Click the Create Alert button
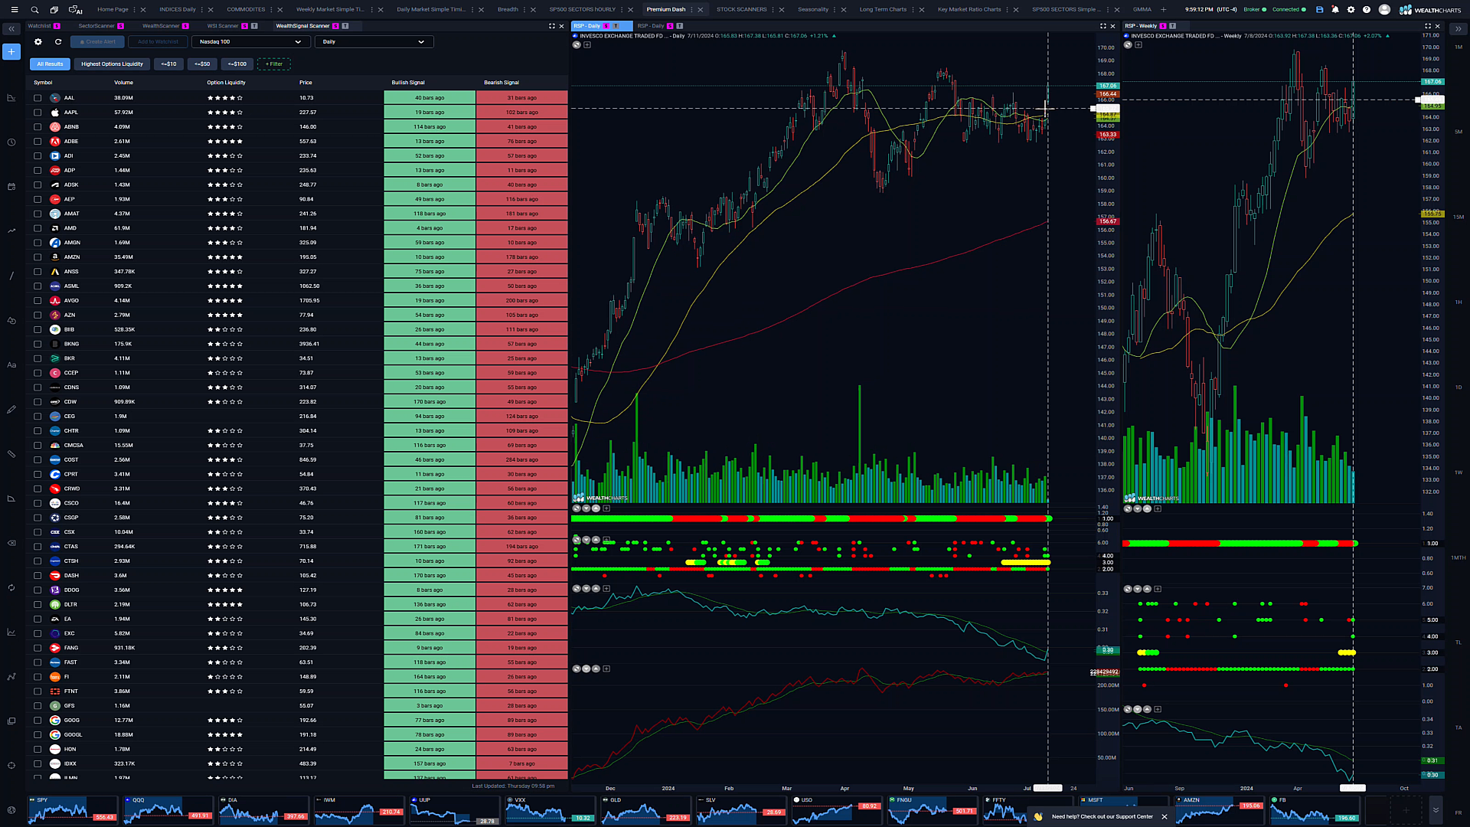 click(97, 42)
